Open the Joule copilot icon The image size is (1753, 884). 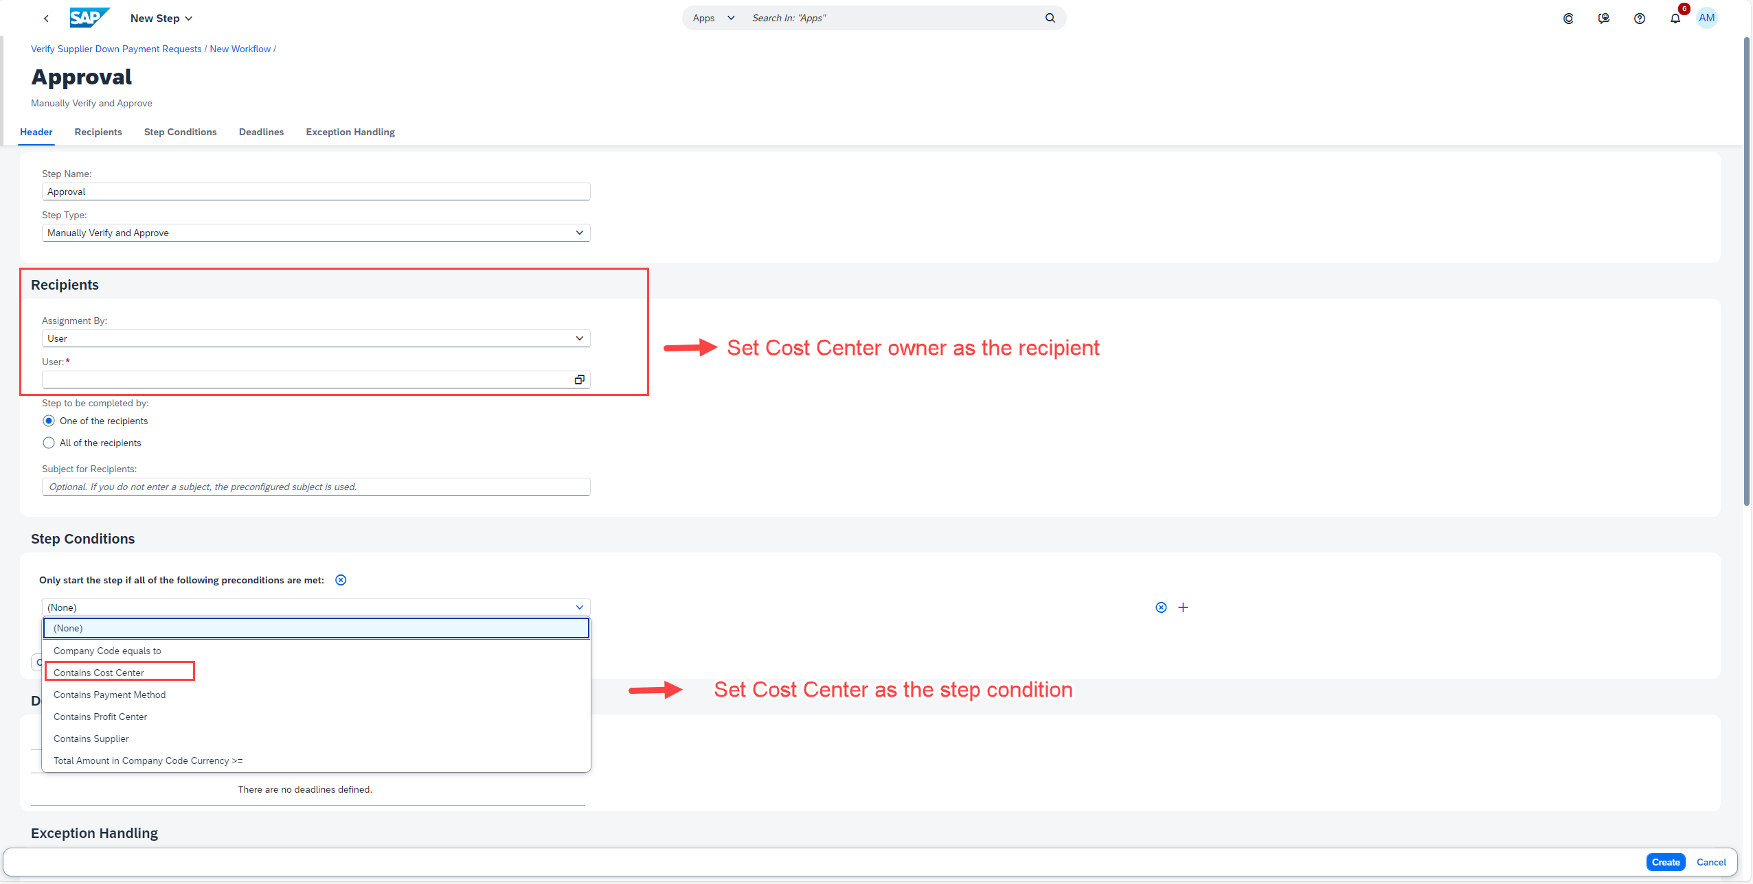coord(1568,19)
